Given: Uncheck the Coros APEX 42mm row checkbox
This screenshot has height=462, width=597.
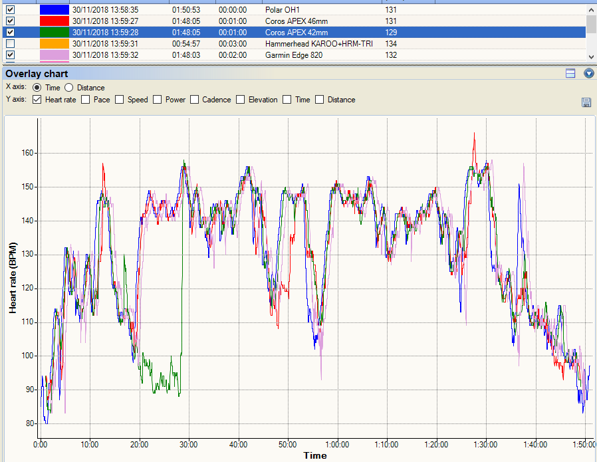Looking at the screenshot, I should tap(10, 33).
